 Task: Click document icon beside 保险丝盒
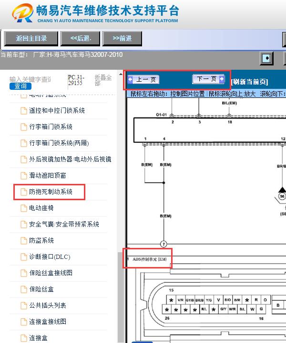click(23, 289)
